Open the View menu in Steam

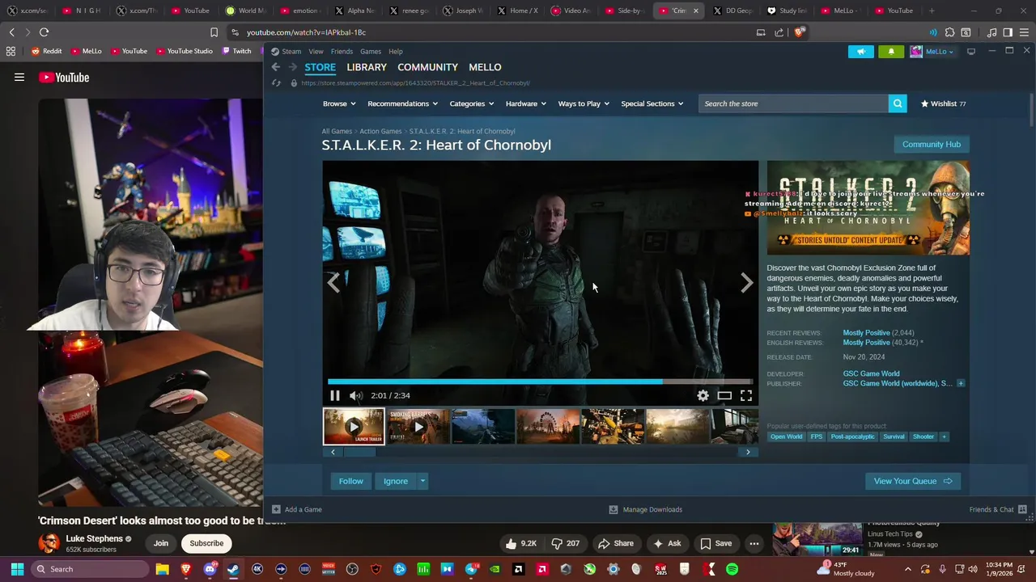316,51
